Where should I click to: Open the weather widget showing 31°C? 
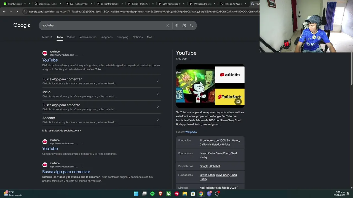[13, 194]
